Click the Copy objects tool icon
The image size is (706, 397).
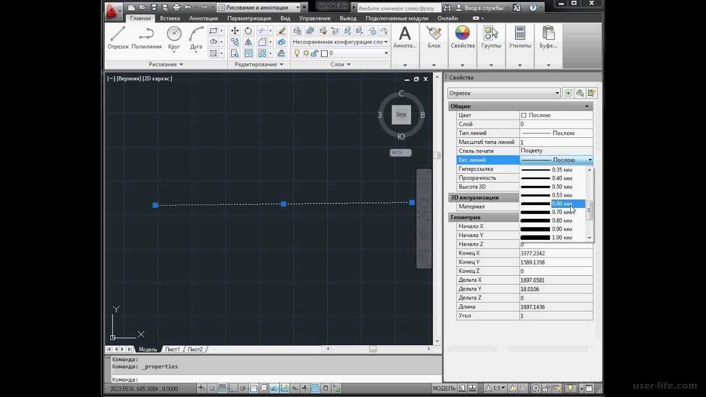click(235, 42)
